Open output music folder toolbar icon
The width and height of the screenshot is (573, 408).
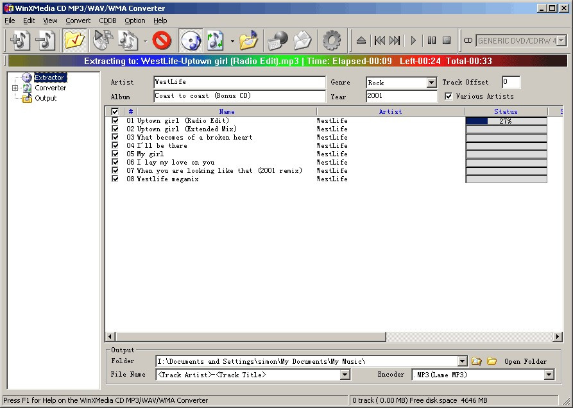pyautogui.click(x=248, y=40)
